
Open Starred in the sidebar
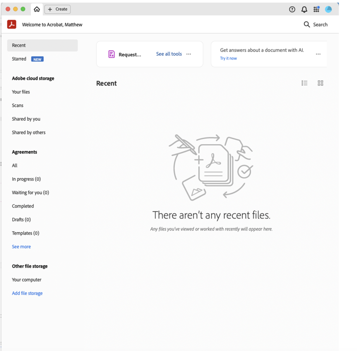(x=19, y=59)
